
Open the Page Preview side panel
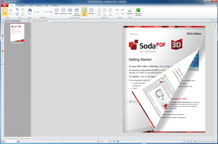[2, 40]
